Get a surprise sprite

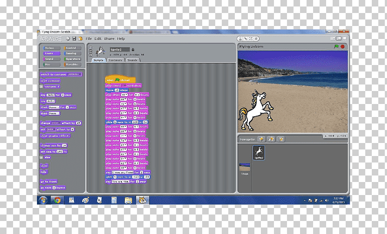(x=280, y=139)
